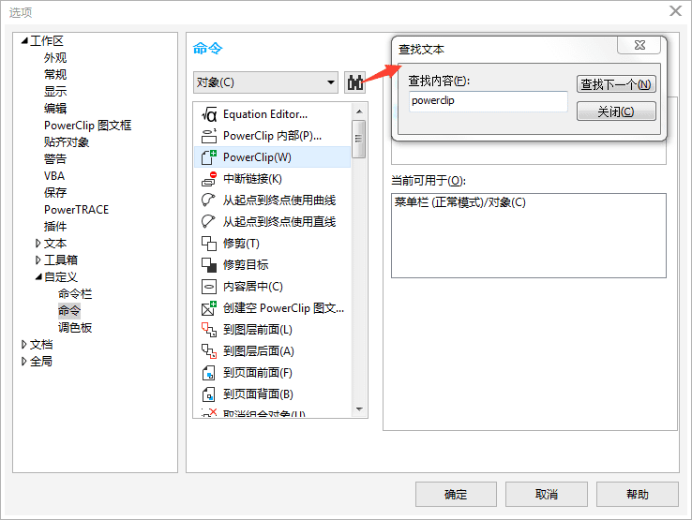This screenshot has width=692, height=520.
Task: Click the Equation Editor command icon
Action: (x=209, y=114)
